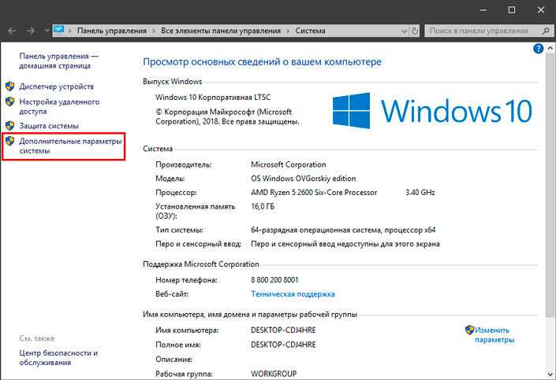Click 'Изменить параметры' link
Screen dimensions: 556x380
point(494,334)
